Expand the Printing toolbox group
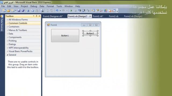Viewport: 172px width, 96px height. point(23,41)
